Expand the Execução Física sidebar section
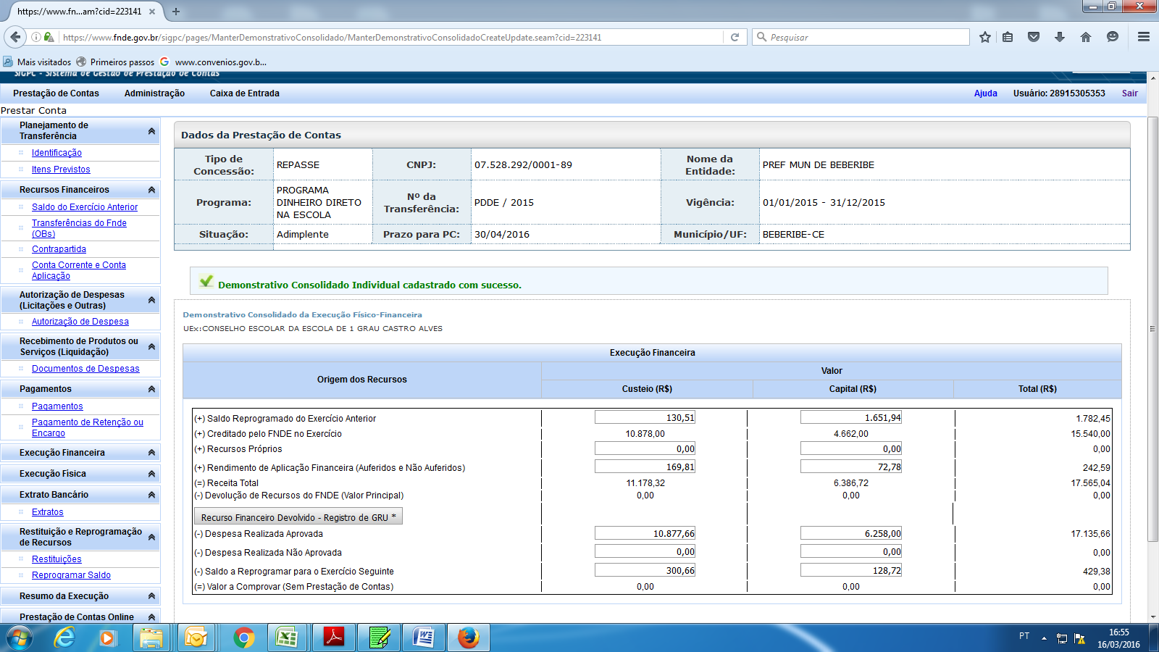The height and width of the screenshot is (652, 1159). (151, 474)
